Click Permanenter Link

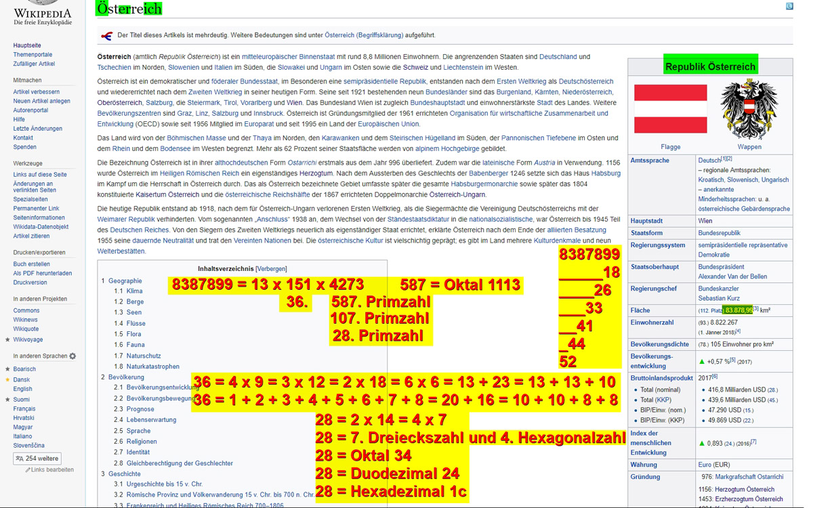[36, 209]
